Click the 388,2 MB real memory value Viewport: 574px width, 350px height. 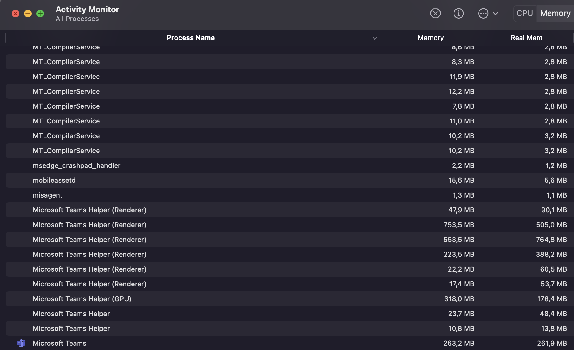pos(551,254)
